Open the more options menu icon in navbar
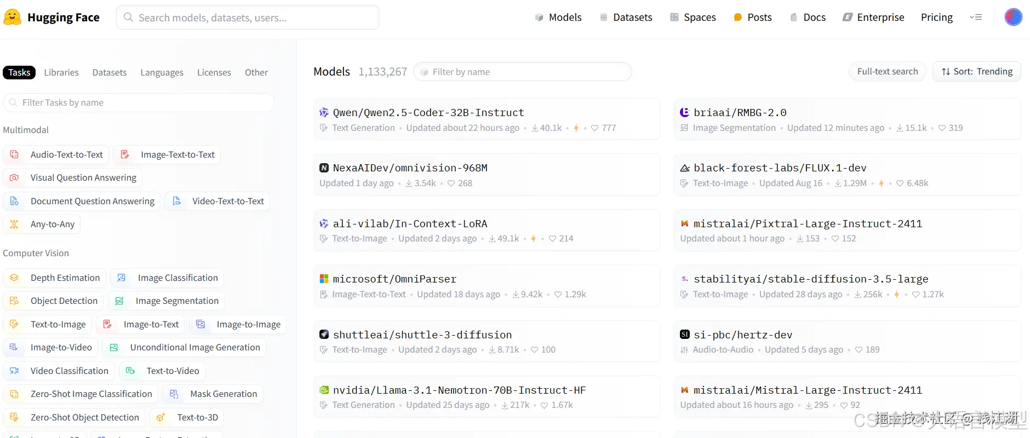This screenshot has width=1030, height=438. 976,17
